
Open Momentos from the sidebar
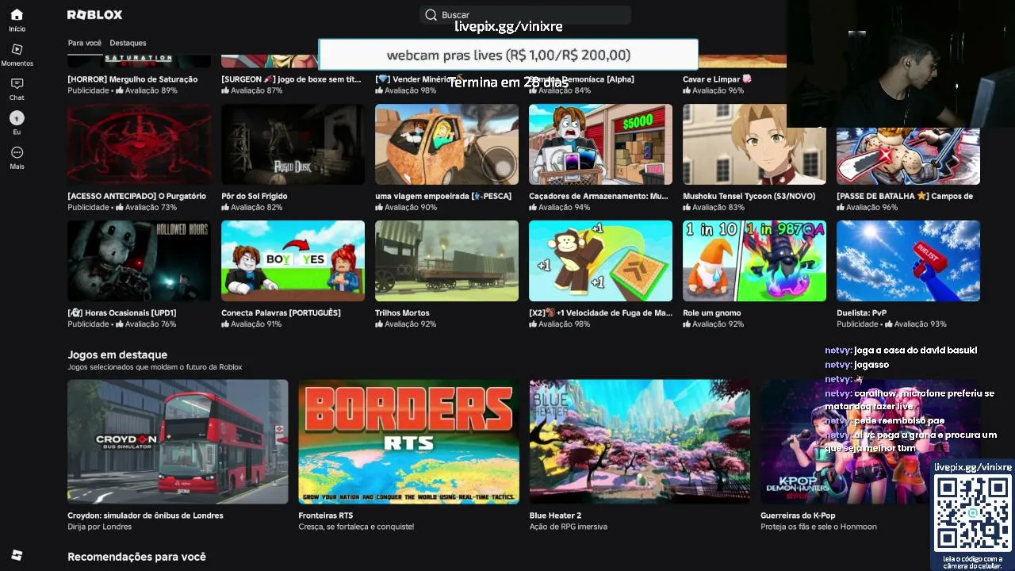(17, 55)
